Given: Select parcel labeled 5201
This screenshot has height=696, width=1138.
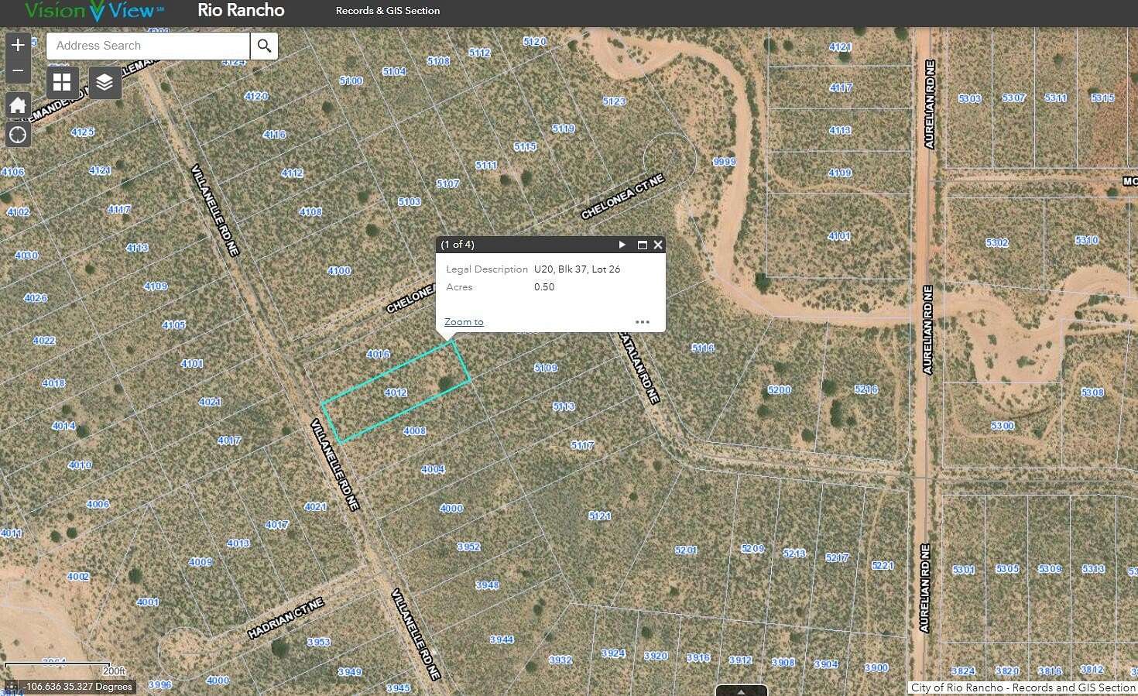Looking at the screenshot, I should 686,550.
